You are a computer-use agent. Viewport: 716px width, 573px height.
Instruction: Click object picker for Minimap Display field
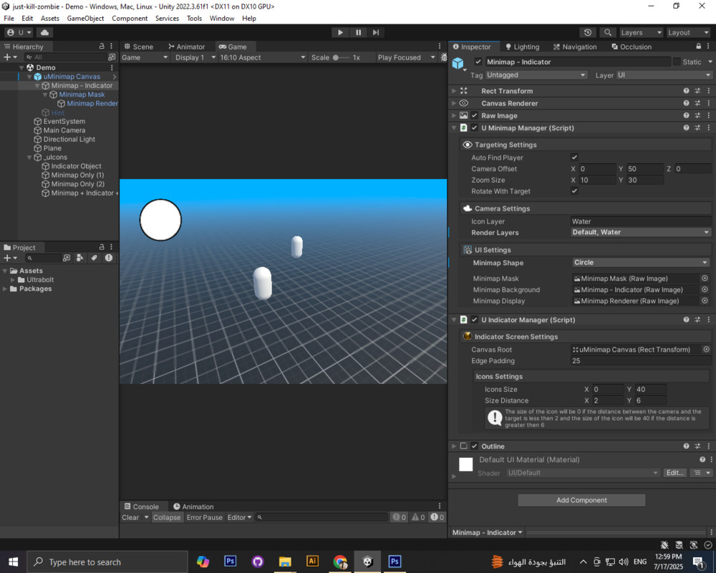705,301
